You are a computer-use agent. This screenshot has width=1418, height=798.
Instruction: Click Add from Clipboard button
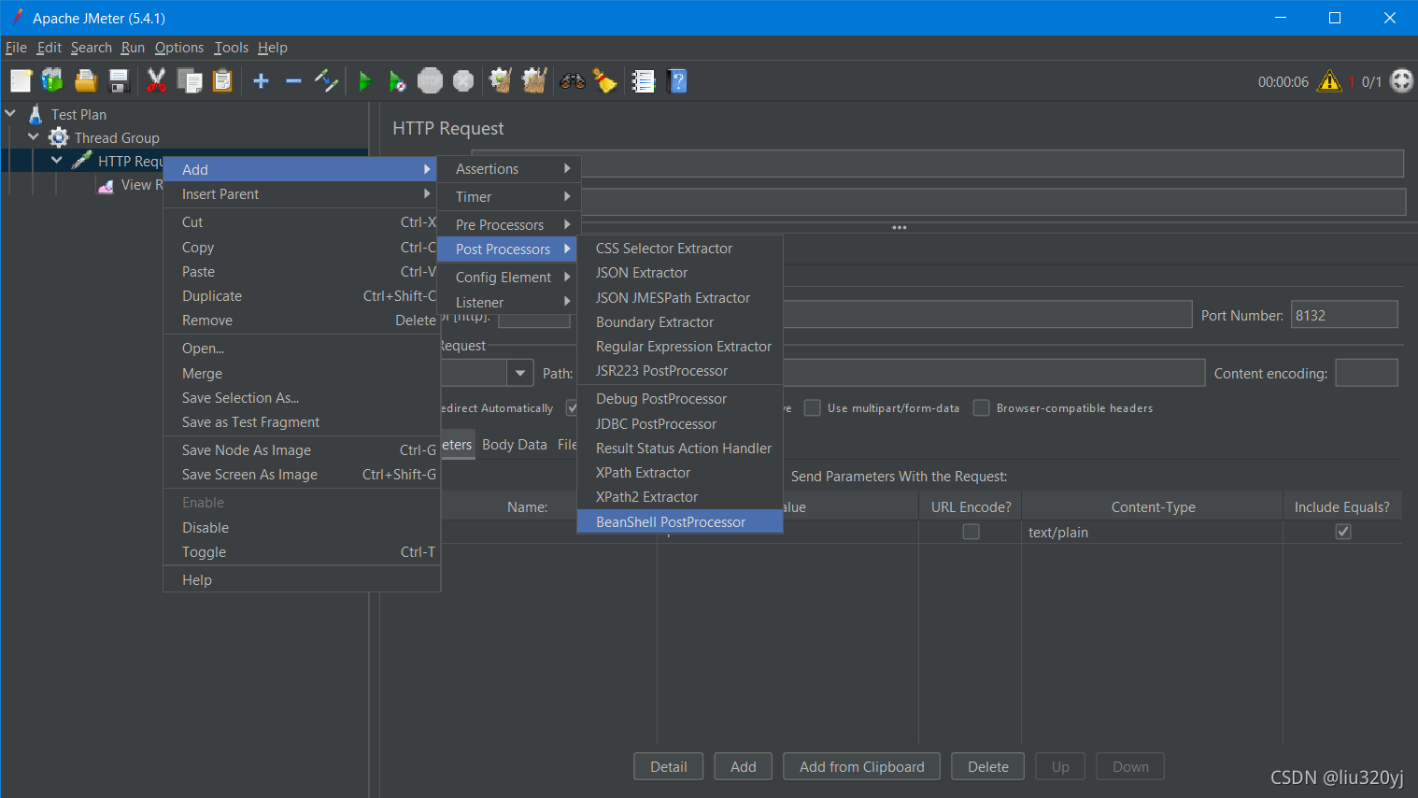click(x=862, y=767)
